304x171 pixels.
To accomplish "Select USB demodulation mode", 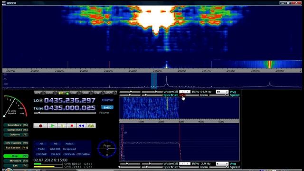I will (x=87, y=93).
